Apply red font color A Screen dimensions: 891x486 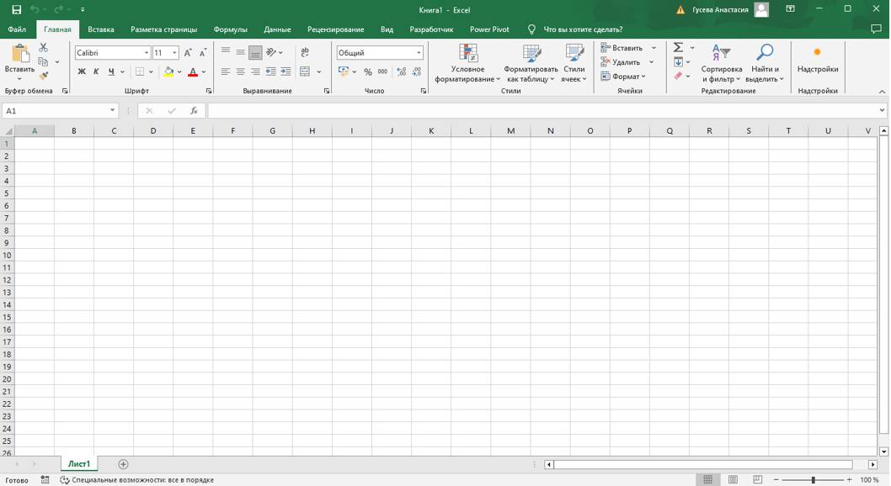coord(193,71)
